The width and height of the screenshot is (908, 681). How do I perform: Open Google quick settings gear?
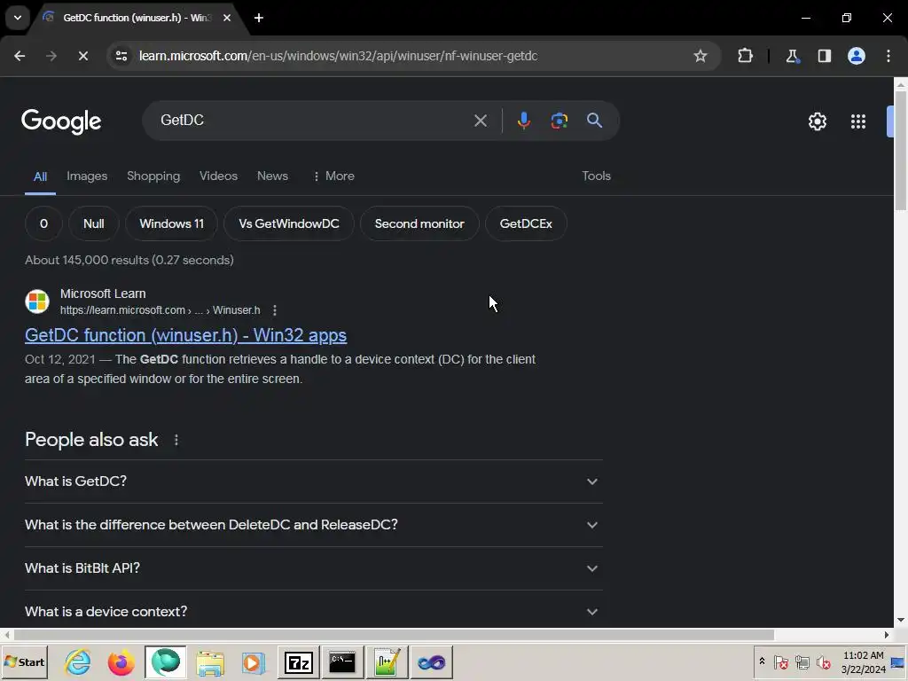[x=817, y=121]
